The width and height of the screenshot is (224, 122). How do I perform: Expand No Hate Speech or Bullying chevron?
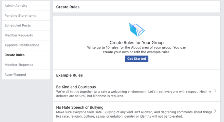click(215, 111)
